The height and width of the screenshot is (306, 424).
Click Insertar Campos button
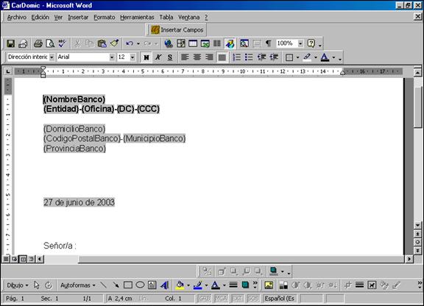(x=177, y=29)
